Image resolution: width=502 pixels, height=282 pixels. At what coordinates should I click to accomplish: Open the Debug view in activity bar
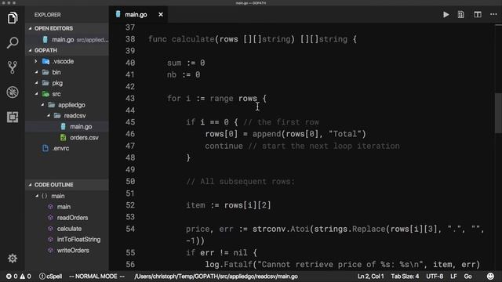point(13,92)
